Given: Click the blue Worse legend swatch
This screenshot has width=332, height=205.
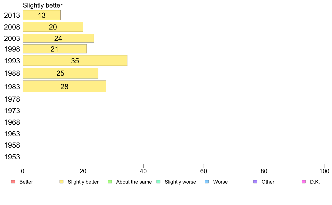Looking at the screenshot, I should click(207, 182).
